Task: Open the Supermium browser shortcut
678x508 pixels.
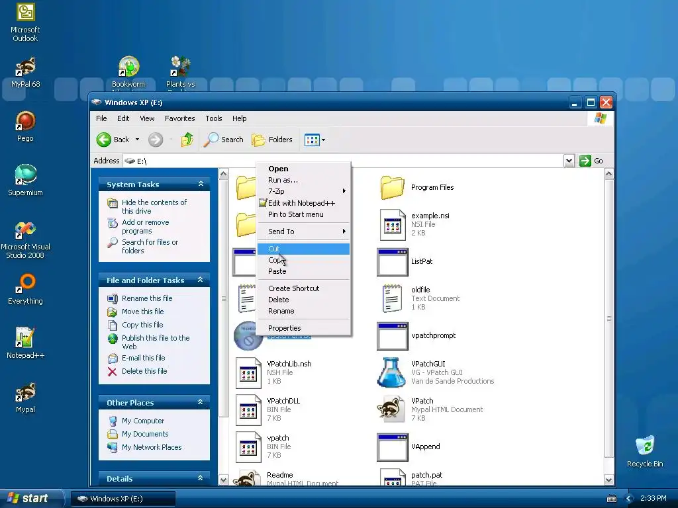Action: 25,180
